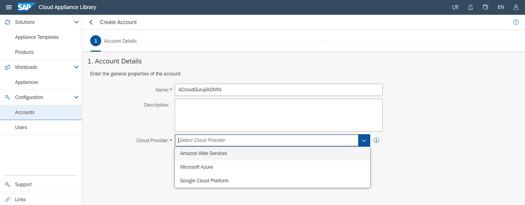Collapse the Workloads section

tap(76, 67)
